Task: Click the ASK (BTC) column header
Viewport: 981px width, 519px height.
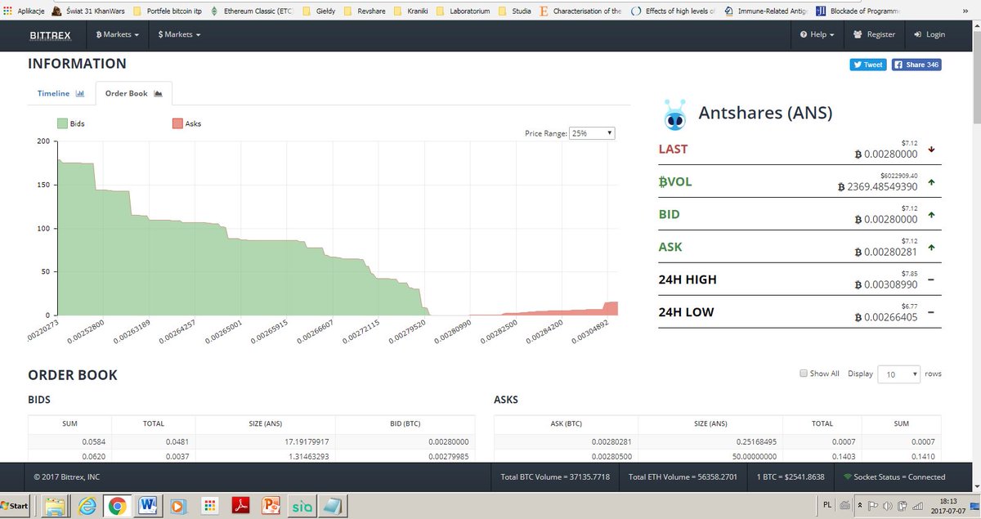Action: pos(567,423)
